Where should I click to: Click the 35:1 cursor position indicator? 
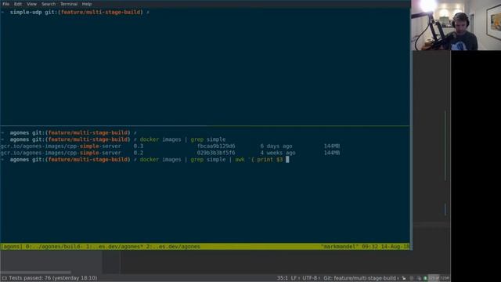[282, 278]
